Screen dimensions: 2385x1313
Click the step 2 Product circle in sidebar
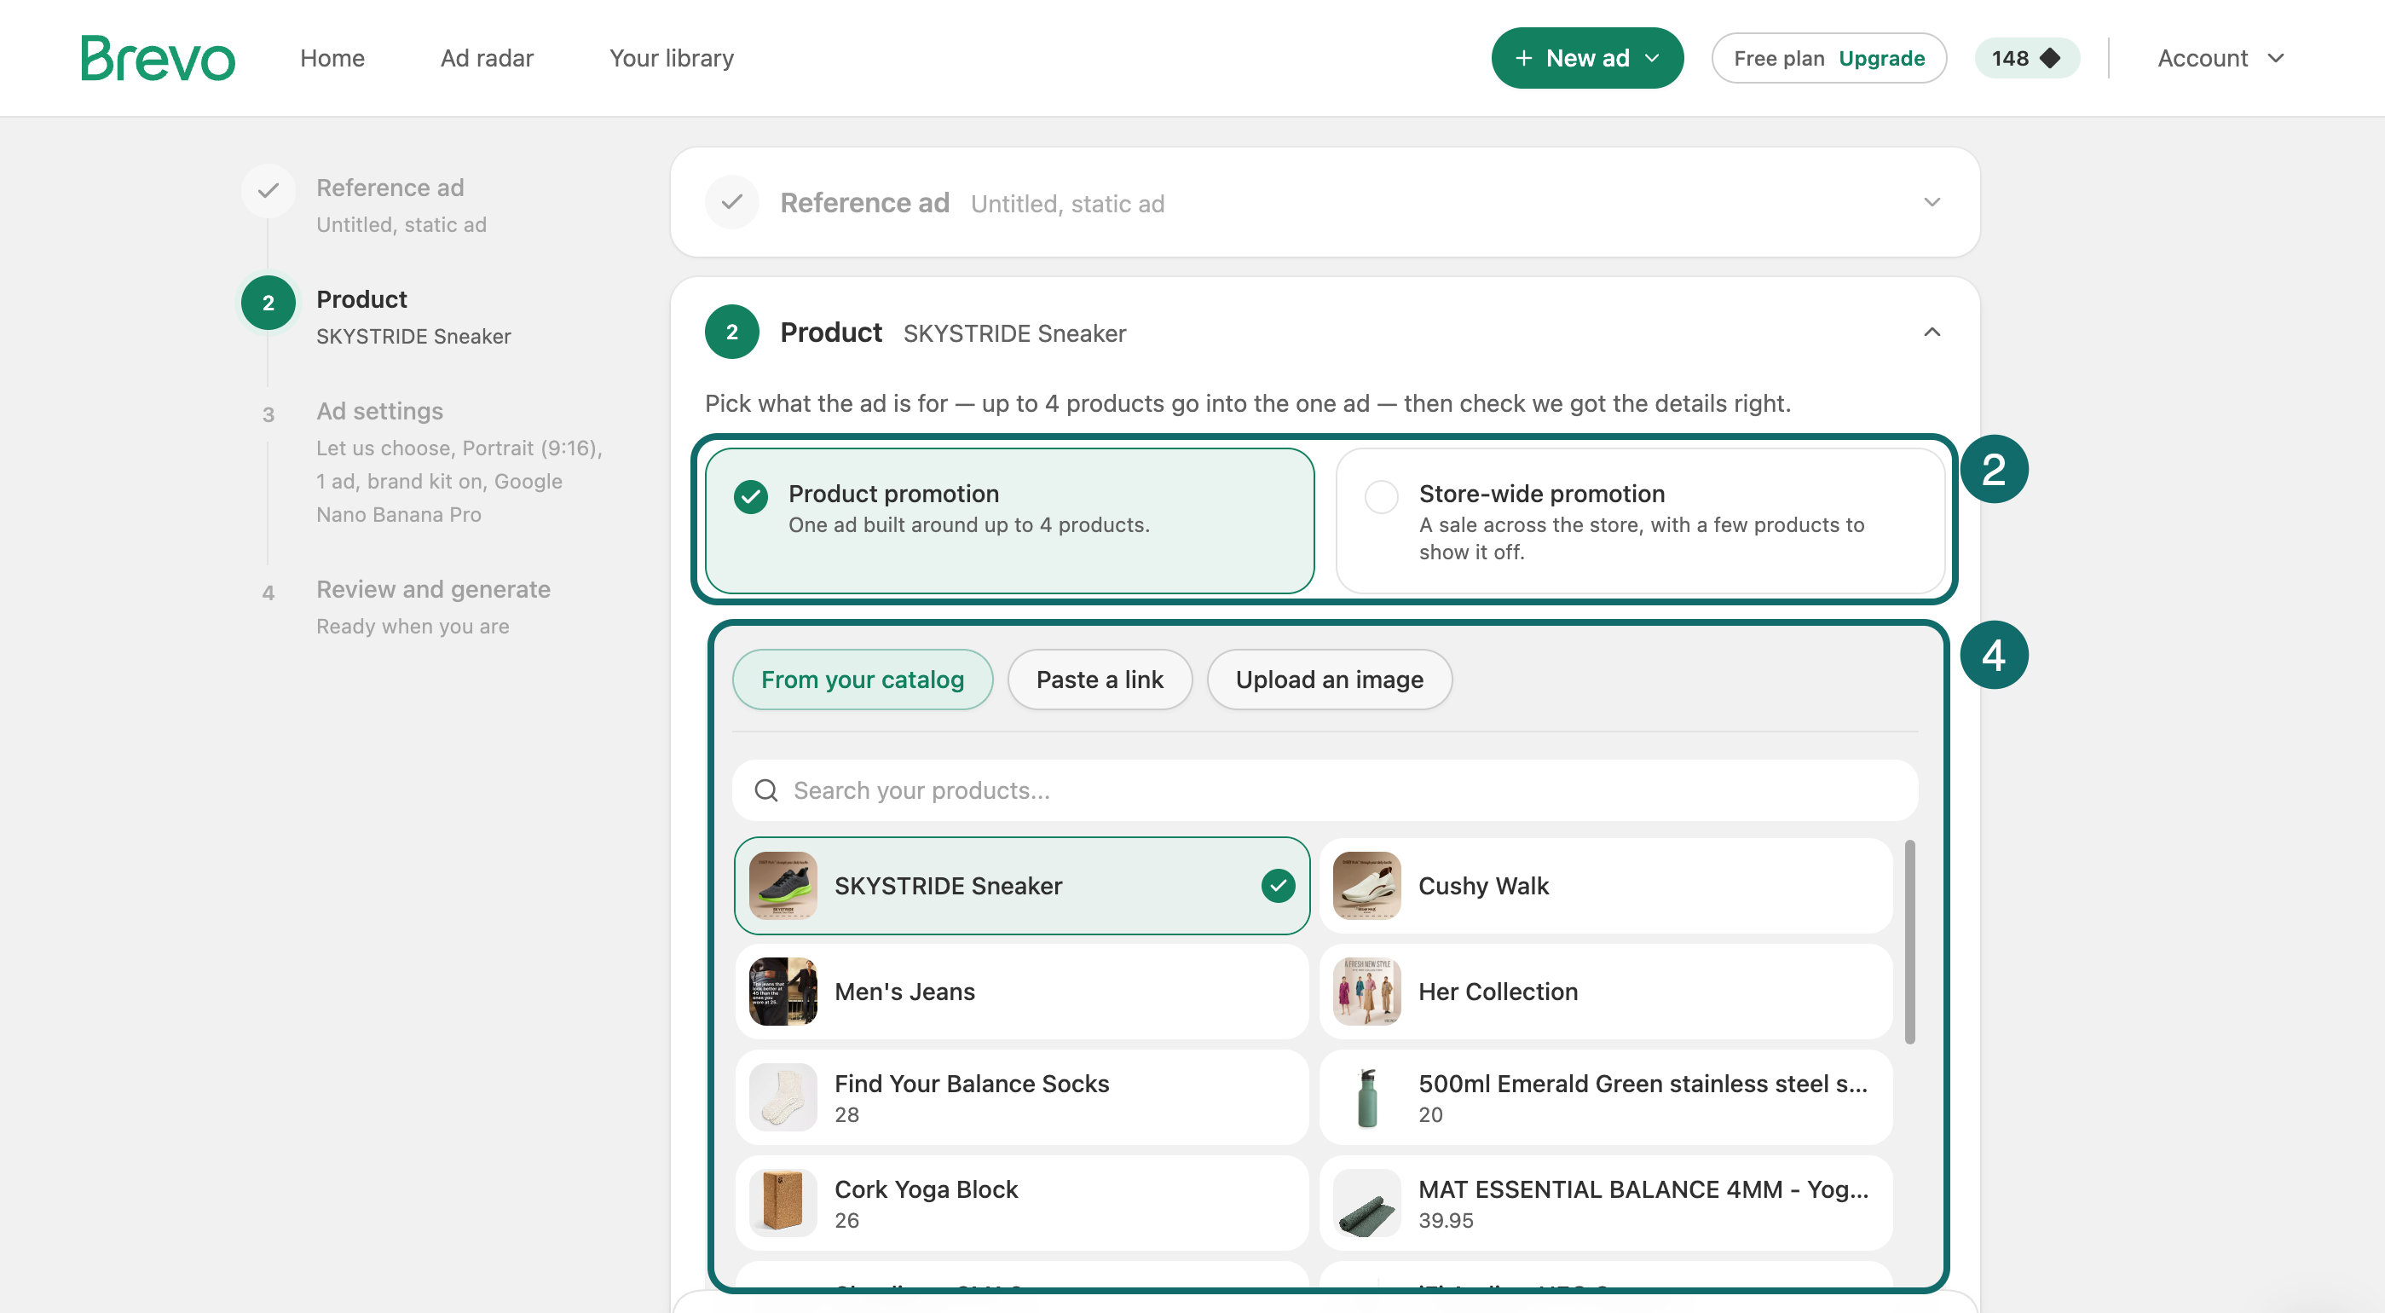[x=269, y=303]
